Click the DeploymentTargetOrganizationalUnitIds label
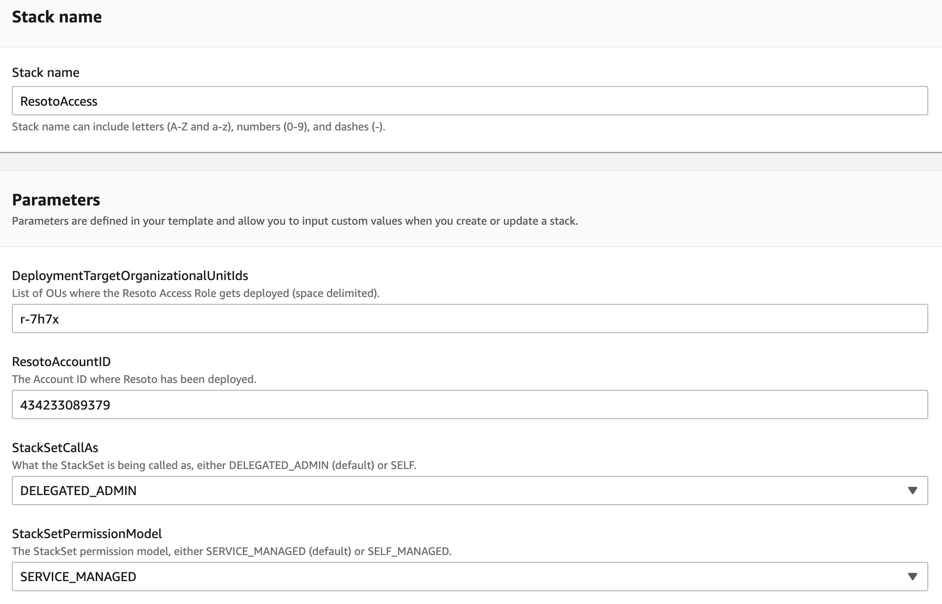The width and height of the screenshot is (942, 604). pos(130,275)
